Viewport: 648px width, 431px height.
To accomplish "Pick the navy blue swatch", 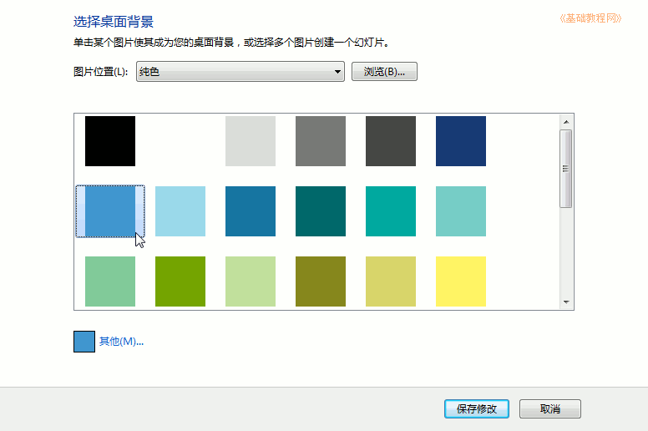I will click(x=461, y=141).
